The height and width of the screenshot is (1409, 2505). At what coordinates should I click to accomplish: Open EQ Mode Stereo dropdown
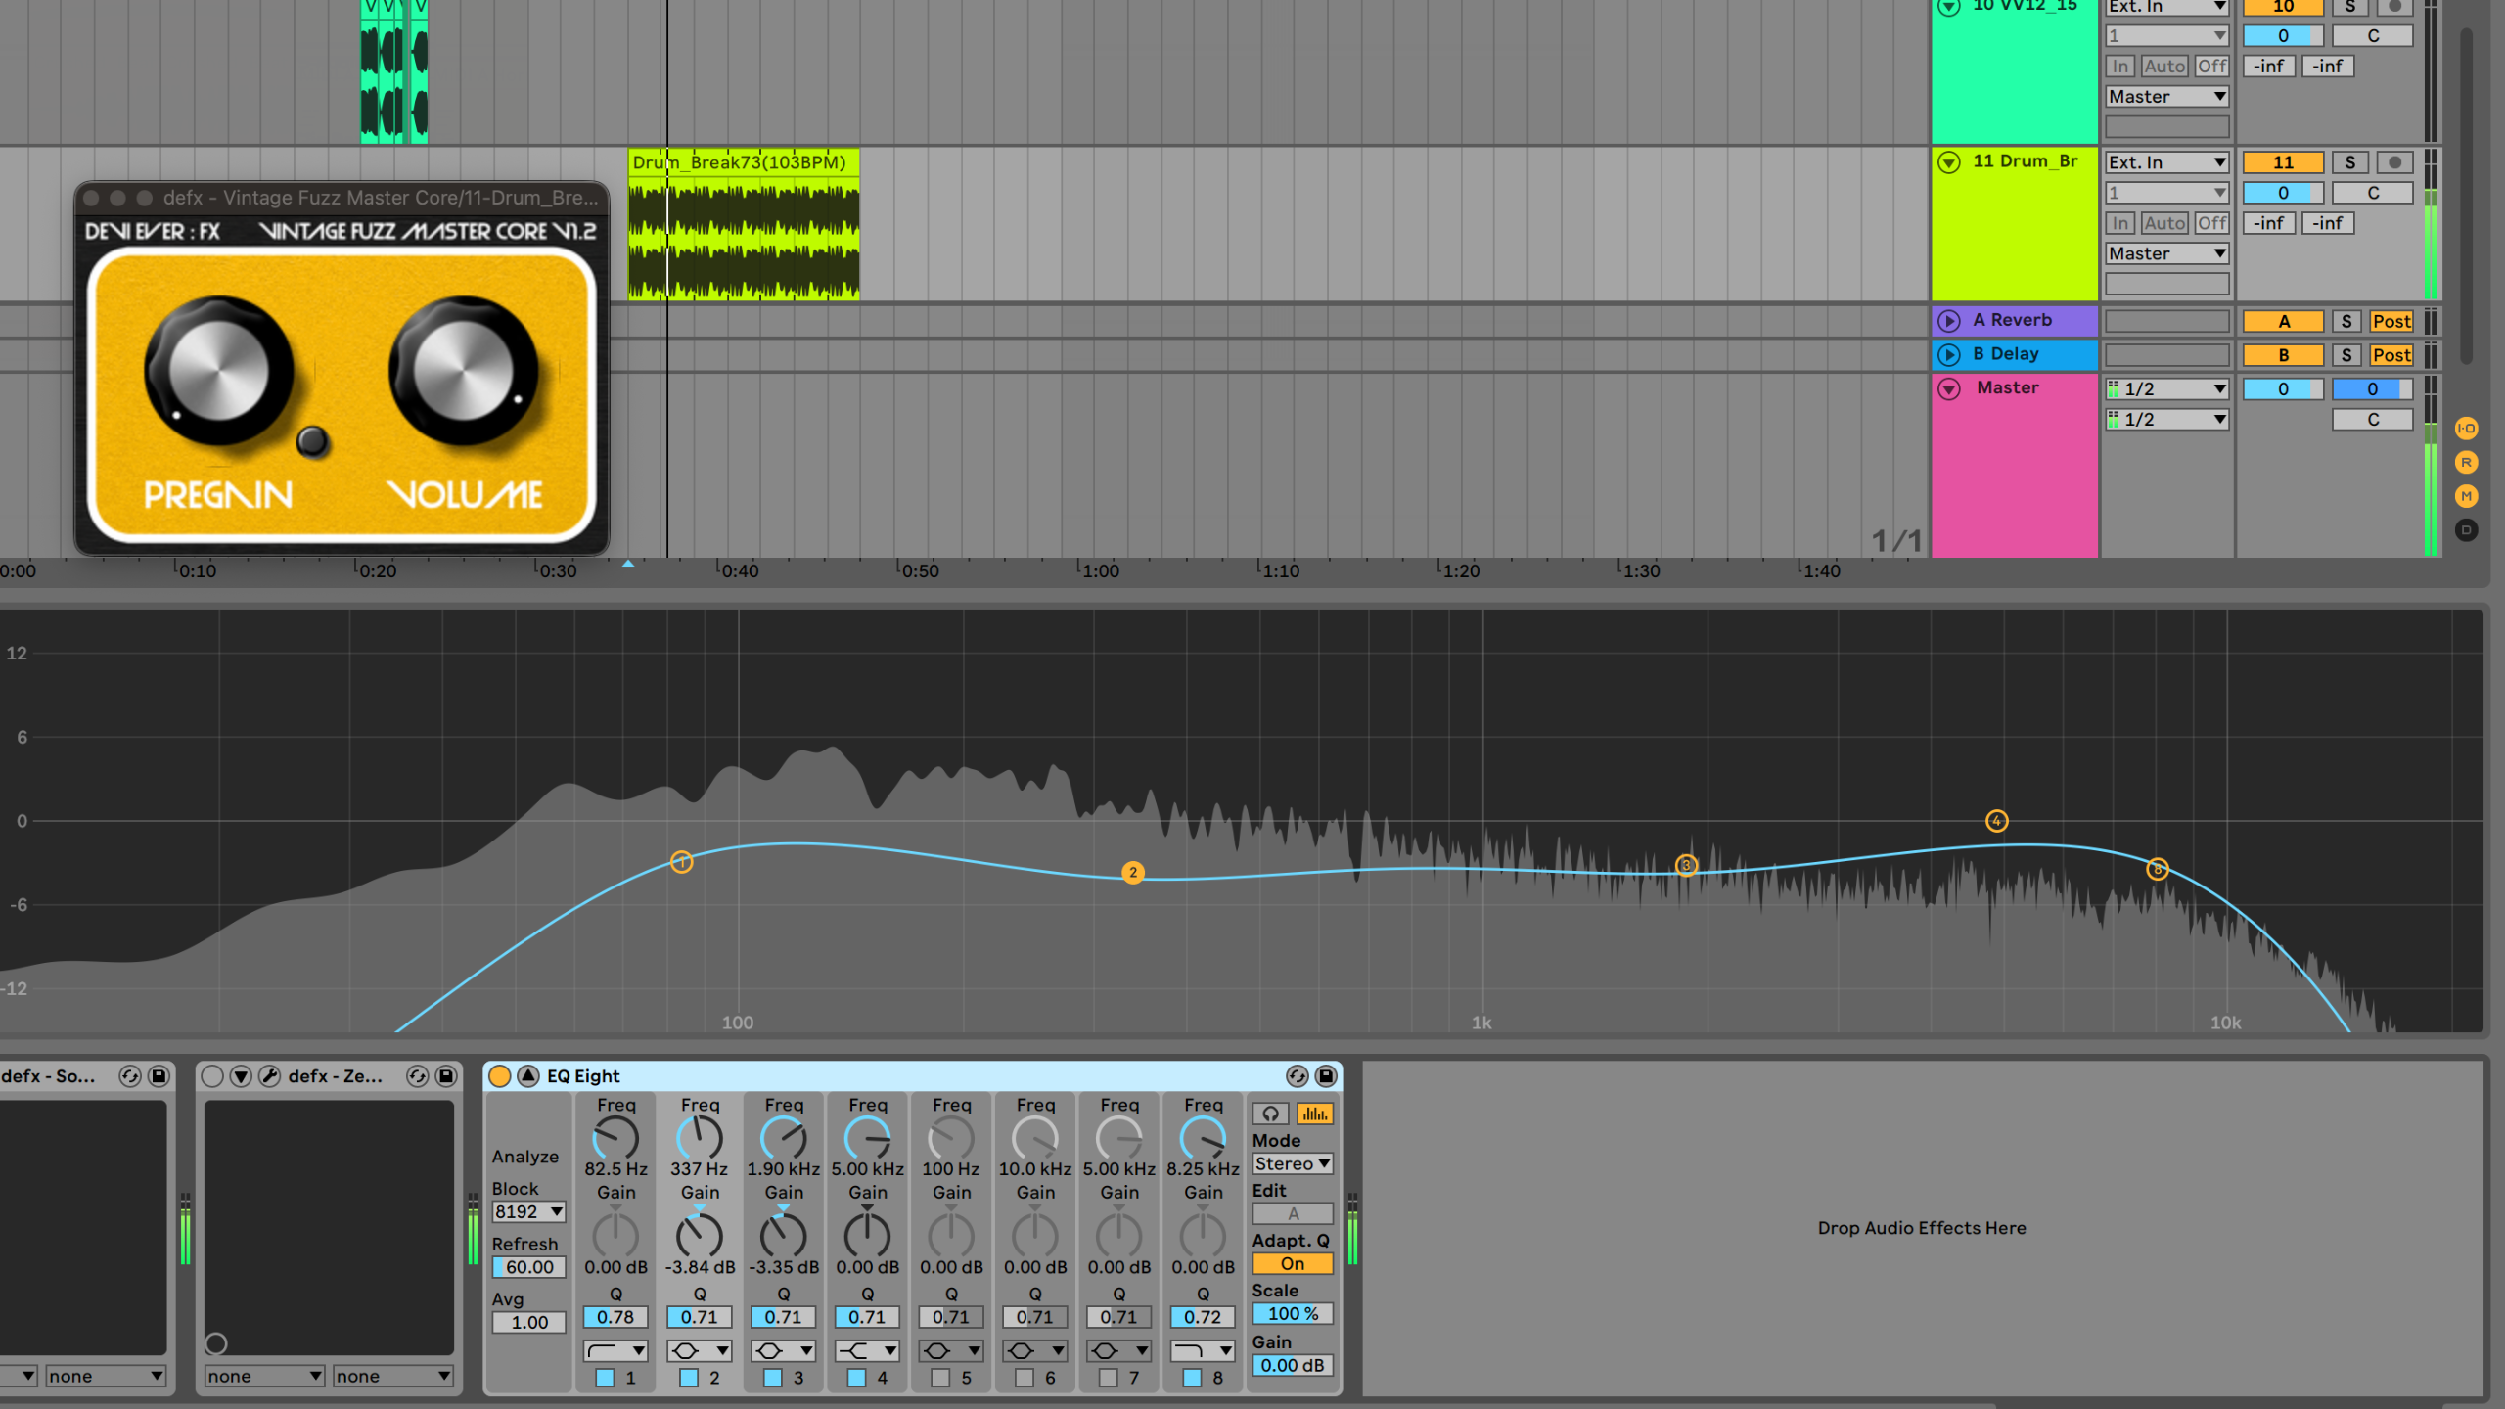click(1293, 1163)
